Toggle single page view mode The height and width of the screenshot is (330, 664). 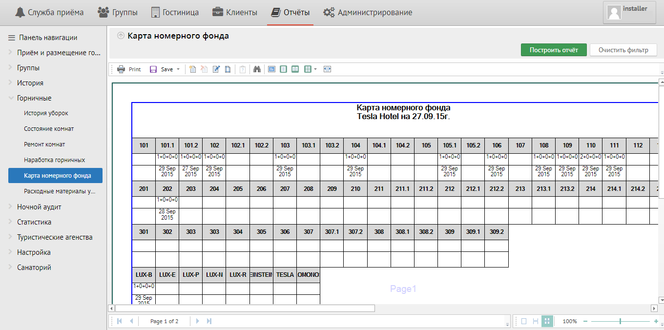[x=524, y=321]
